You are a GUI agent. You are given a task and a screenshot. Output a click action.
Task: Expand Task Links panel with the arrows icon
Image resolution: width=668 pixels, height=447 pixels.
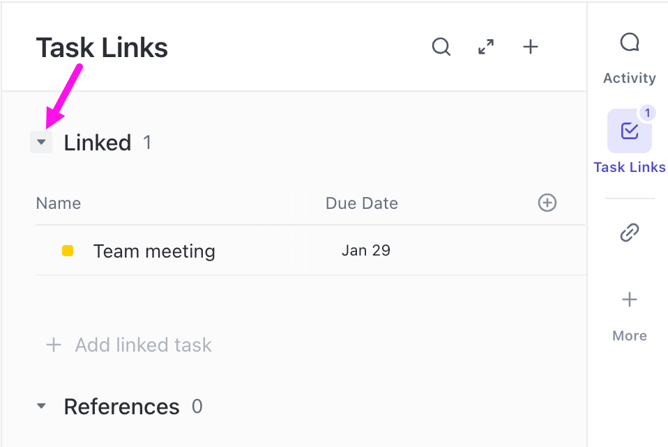486,47
